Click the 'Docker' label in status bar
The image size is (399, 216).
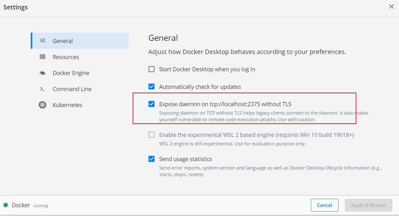(x=21, y=205)
